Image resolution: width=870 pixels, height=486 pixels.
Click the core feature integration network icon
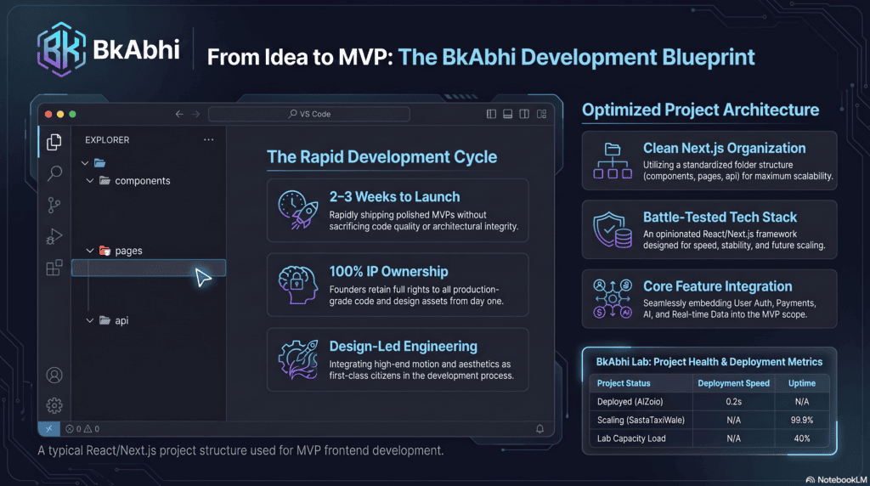613,299
